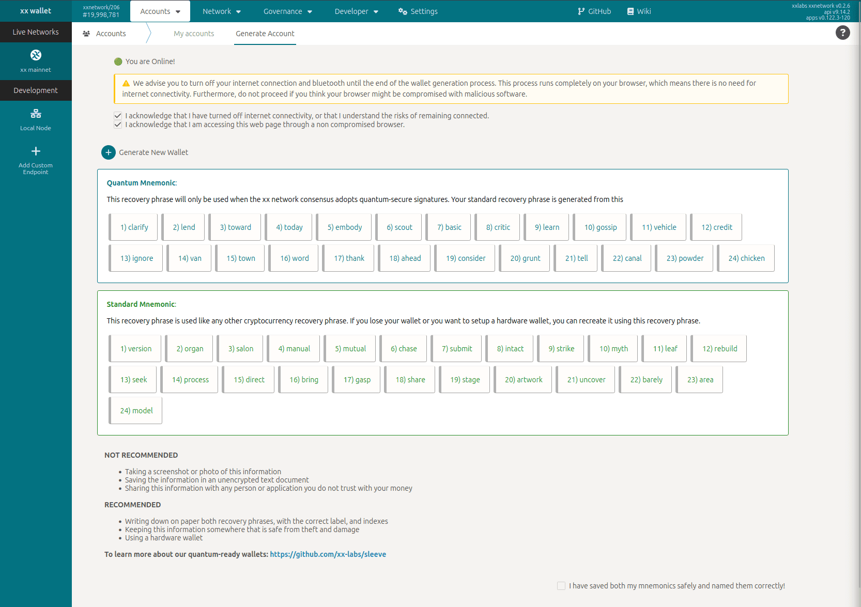Click the standard mnemonic word 'model'
861x607 pixels.
tap(136, 411)
